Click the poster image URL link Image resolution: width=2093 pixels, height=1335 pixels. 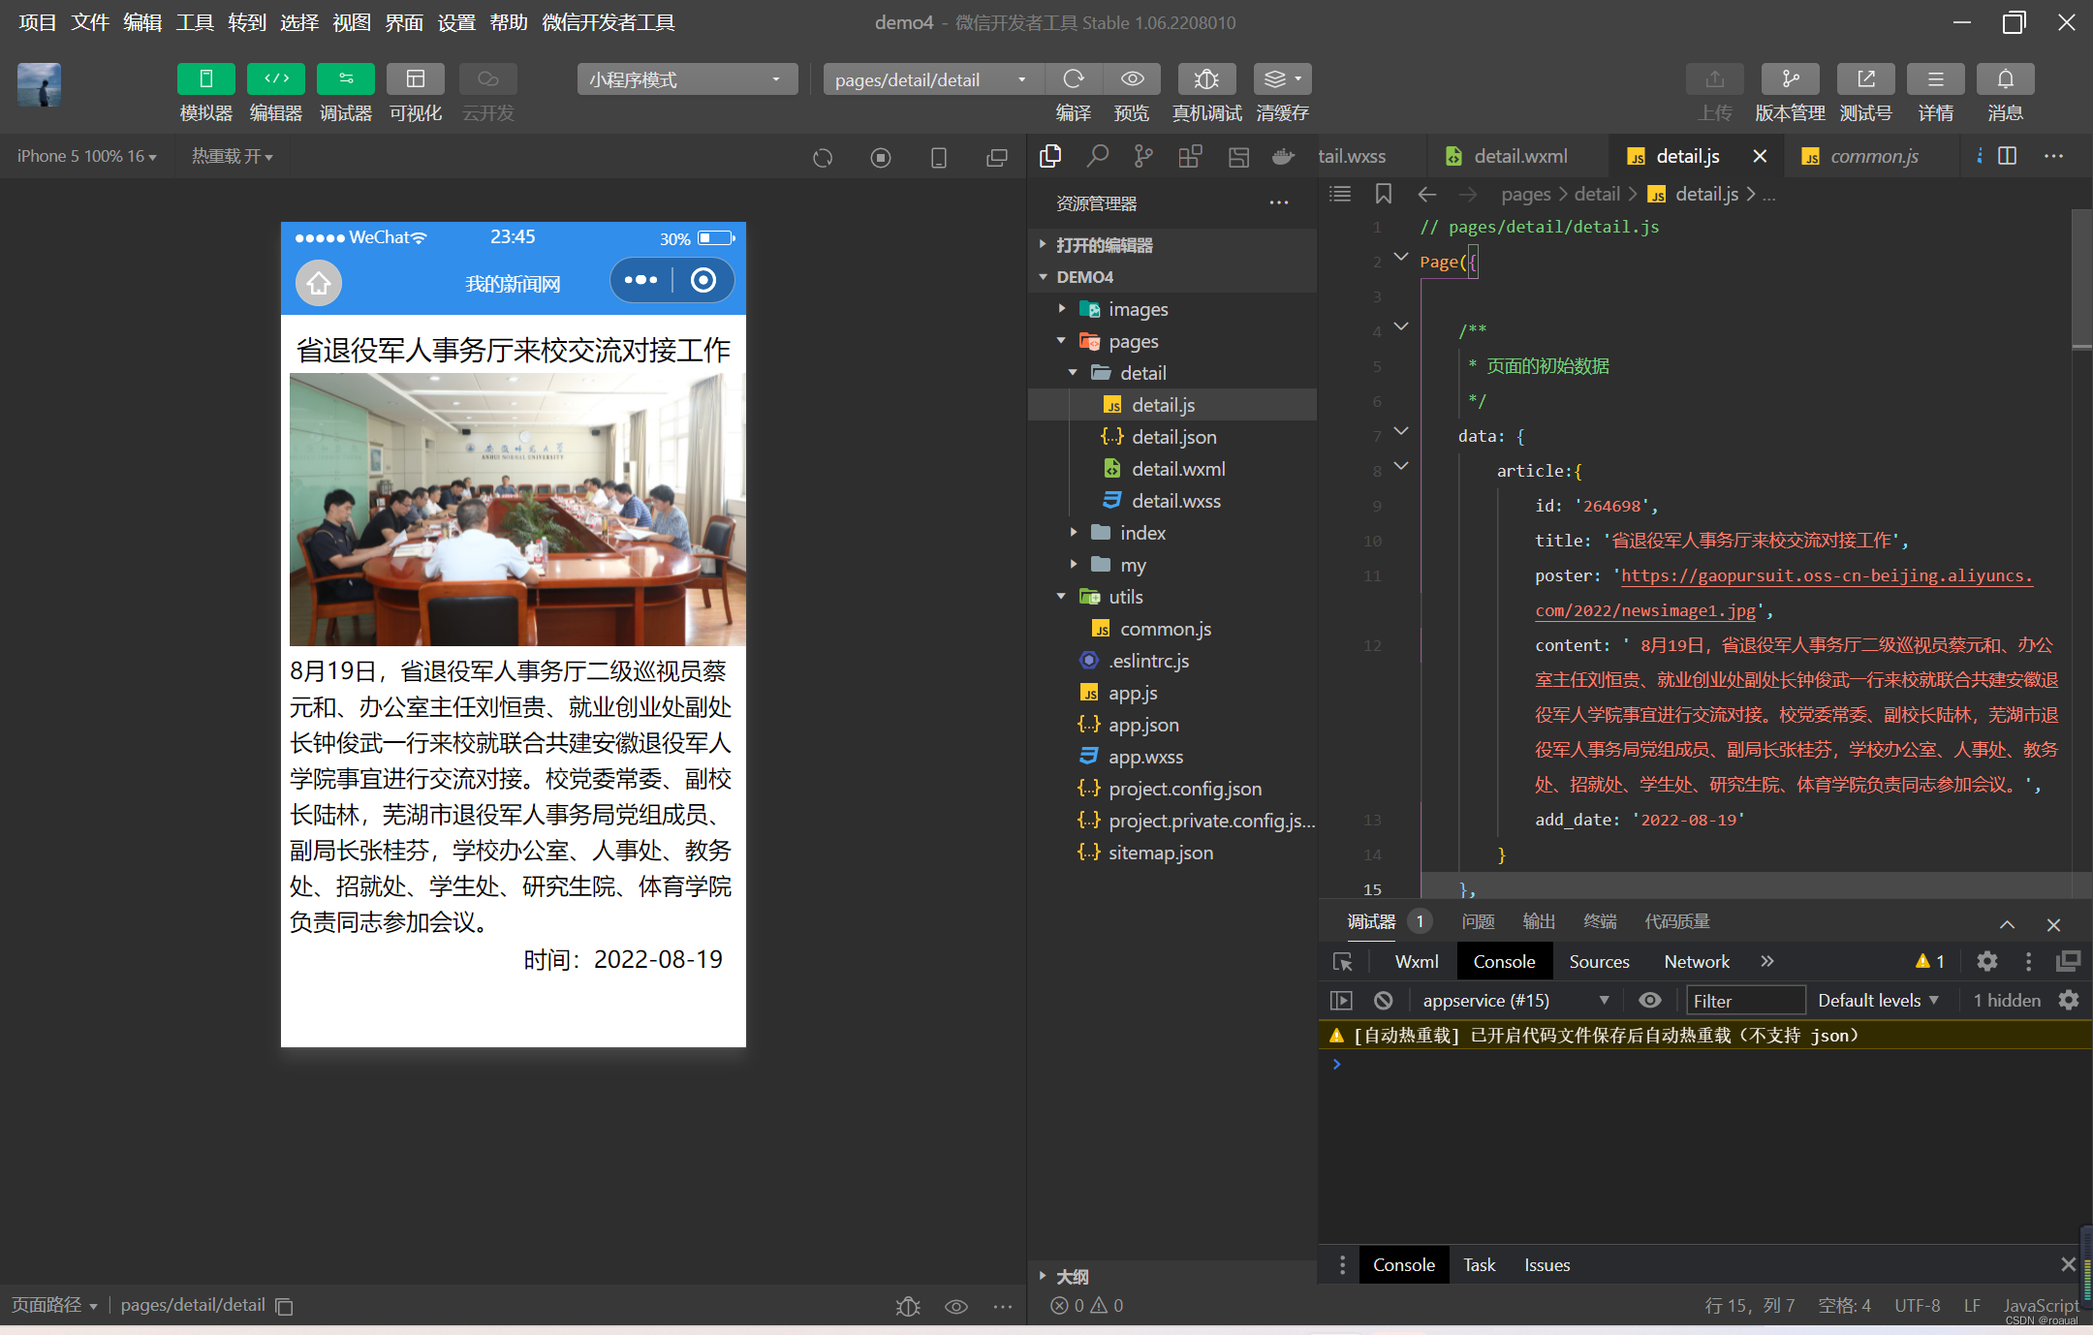[1826, 575]
